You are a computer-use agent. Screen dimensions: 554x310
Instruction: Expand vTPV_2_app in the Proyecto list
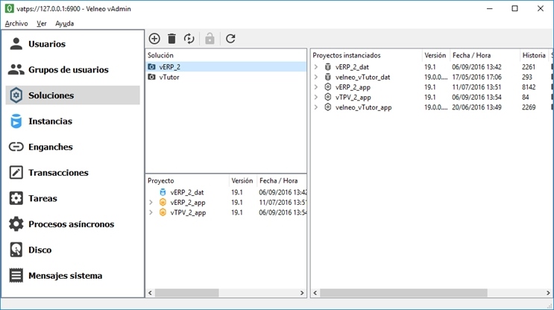pos(151,212)
